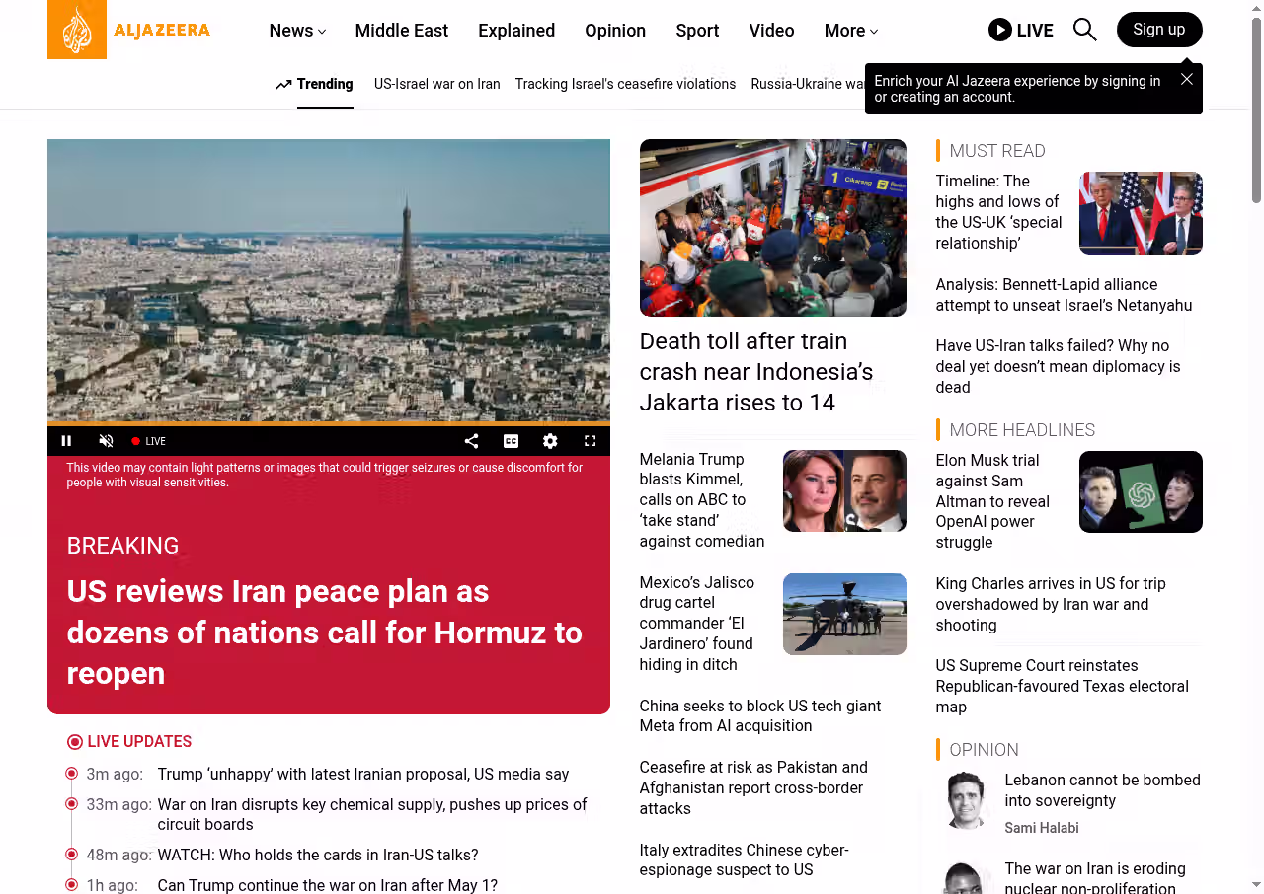Open the search magnifier icon
Viewport: 1264px width, 894px height.
point(1084,30)
